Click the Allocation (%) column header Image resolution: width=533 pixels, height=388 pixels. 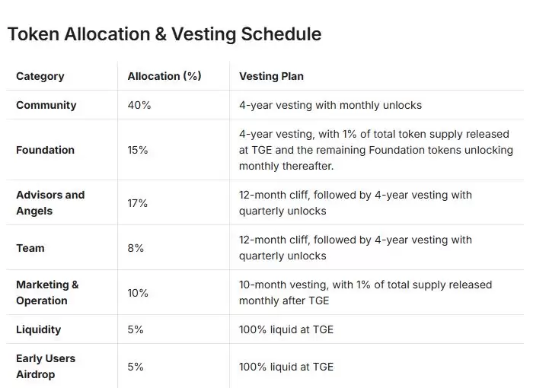[x=164, y=76]
